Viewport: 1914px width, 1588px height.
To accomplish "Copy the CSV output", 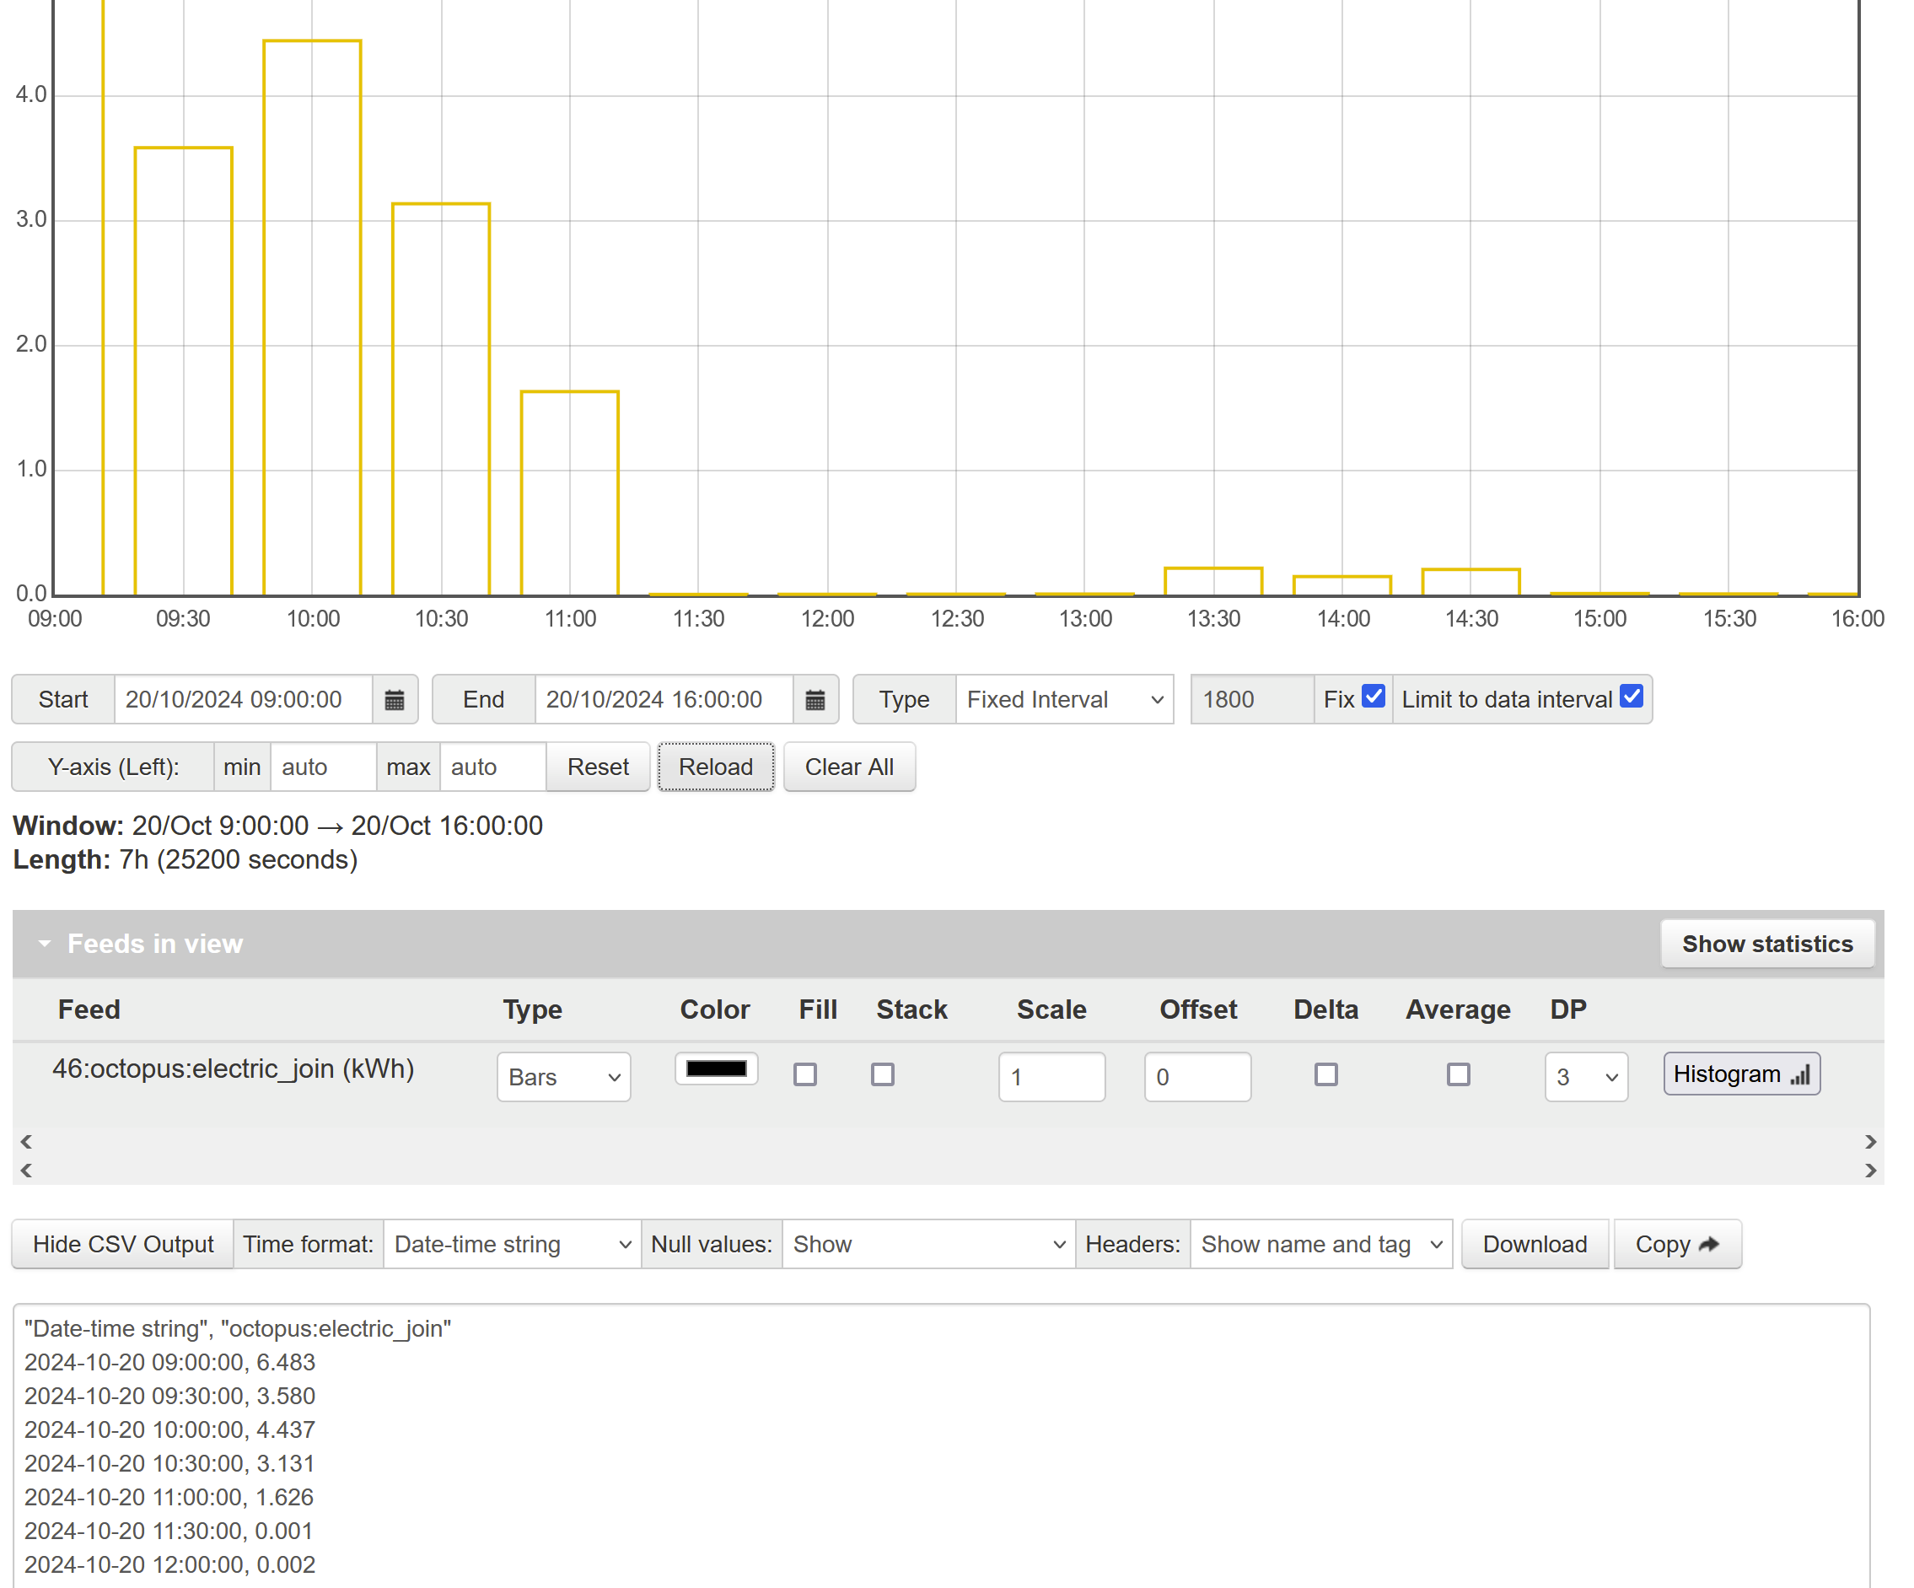I will coord(1677,1243).
